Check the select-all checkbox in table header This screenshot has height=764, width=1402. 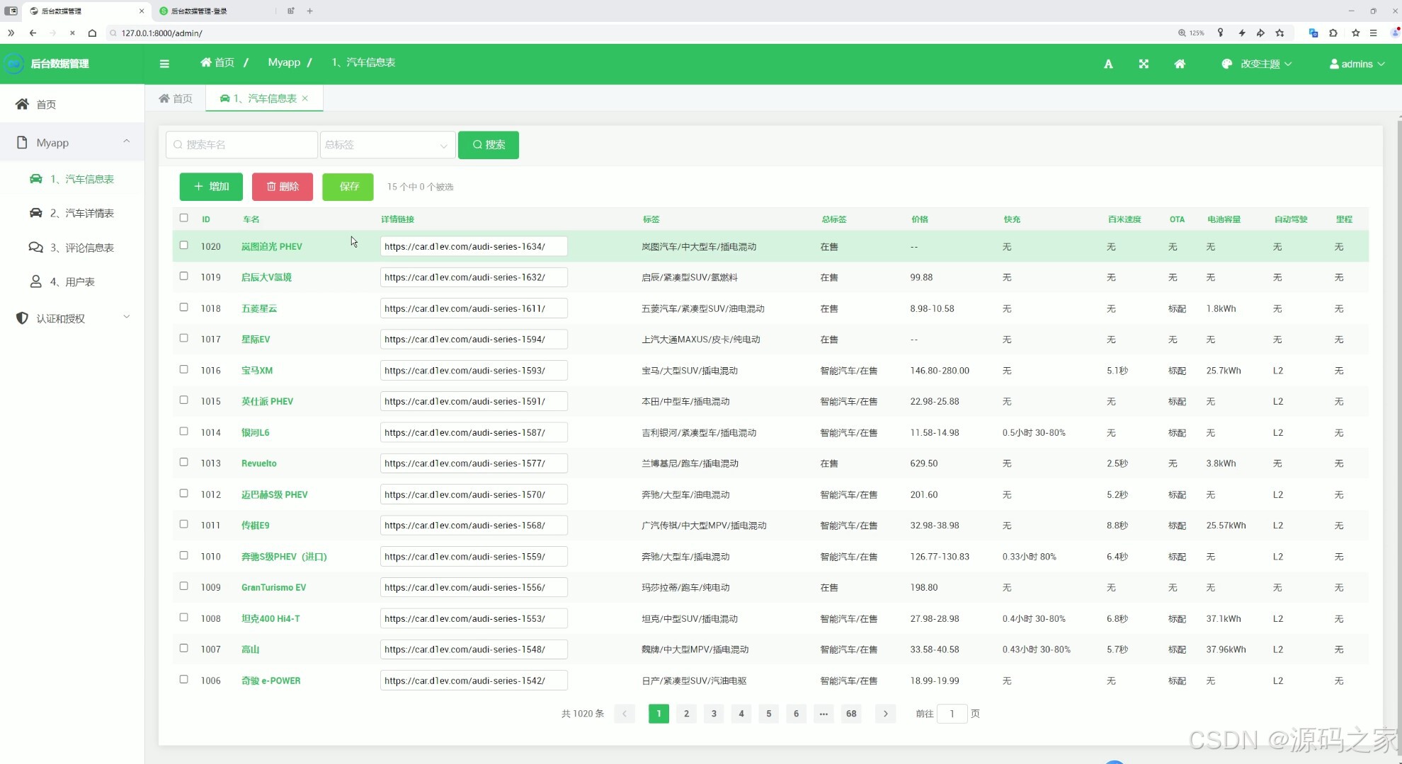[x=184, y=218]
